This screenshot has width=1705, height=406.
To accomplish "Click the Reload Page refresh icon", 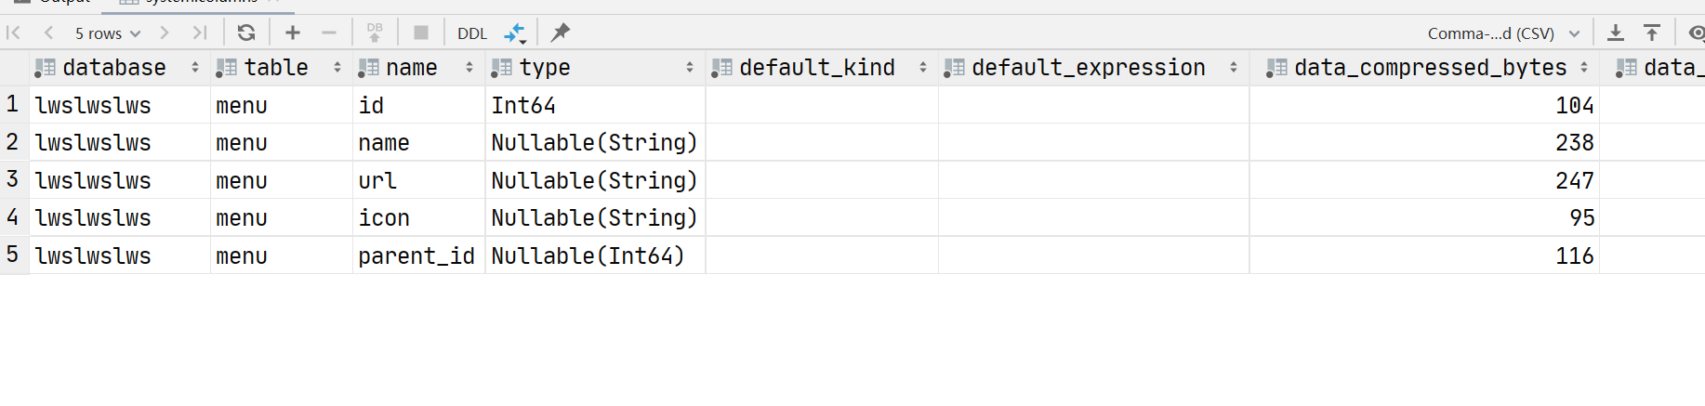I will [246, 33].
